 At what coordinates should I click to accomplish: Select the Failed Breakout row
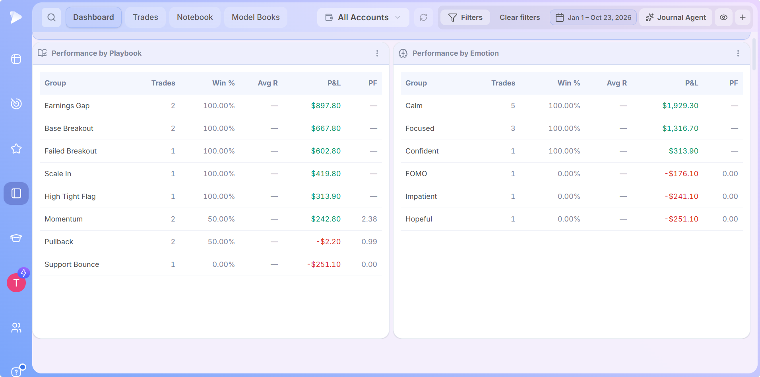[211, 151]
